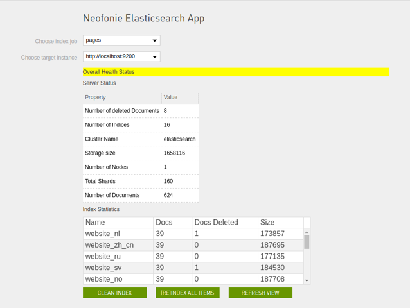Click the scroll down arrow in Index Statistics

pos(307,280)
